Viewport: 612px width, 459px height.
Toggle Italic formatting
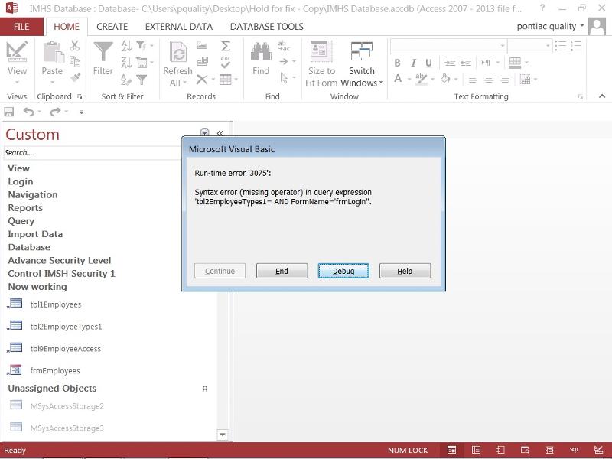point(413,63)
